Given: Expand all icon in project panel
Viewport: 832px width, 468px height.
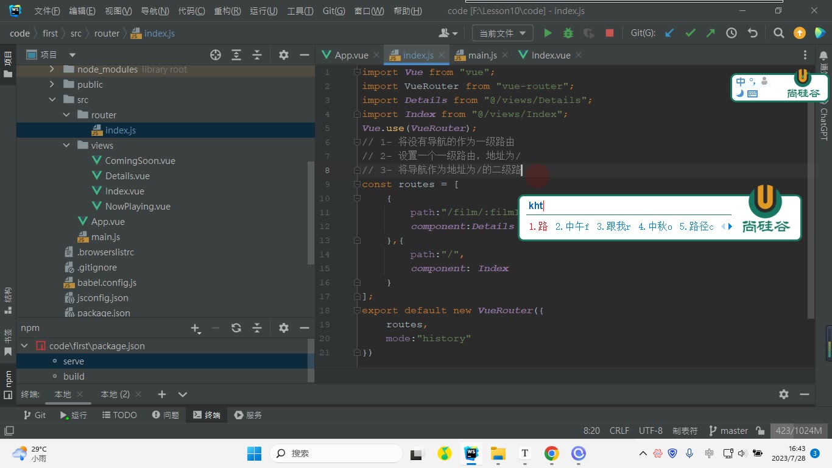Looking at the screenshot, I should click(236, 55).
